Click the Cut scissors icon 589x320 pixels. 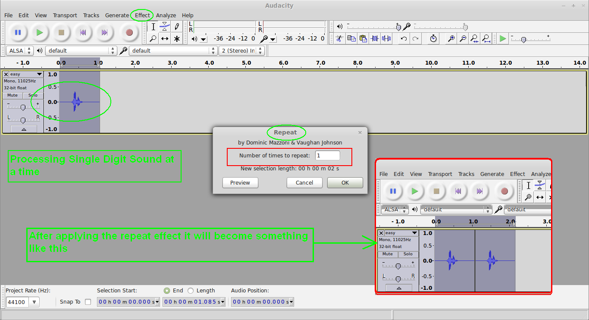(339, 38)
